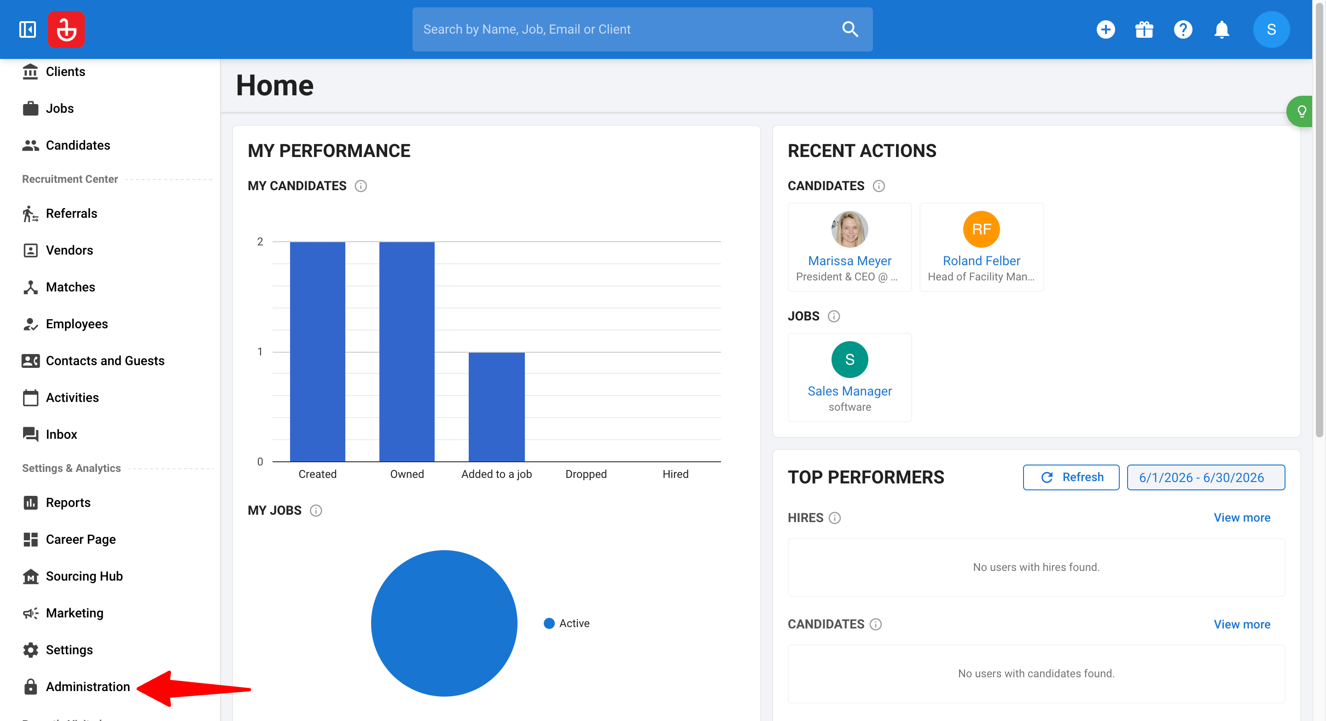Click the green S avatar for Sales Manager

click(x=849, y=359)
